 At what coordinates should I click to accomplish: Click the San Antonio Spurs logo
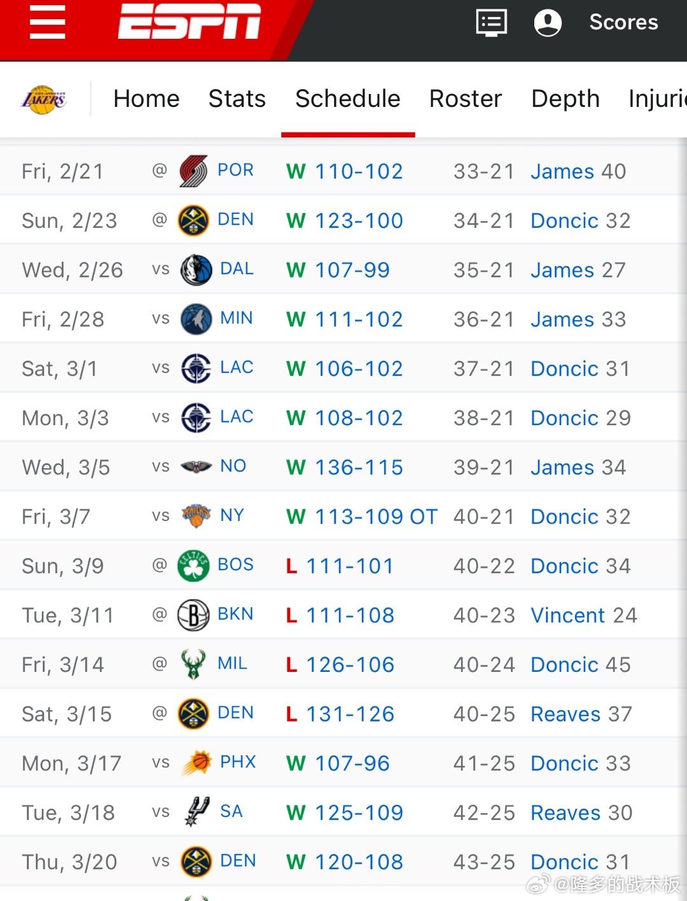(196, 812)
